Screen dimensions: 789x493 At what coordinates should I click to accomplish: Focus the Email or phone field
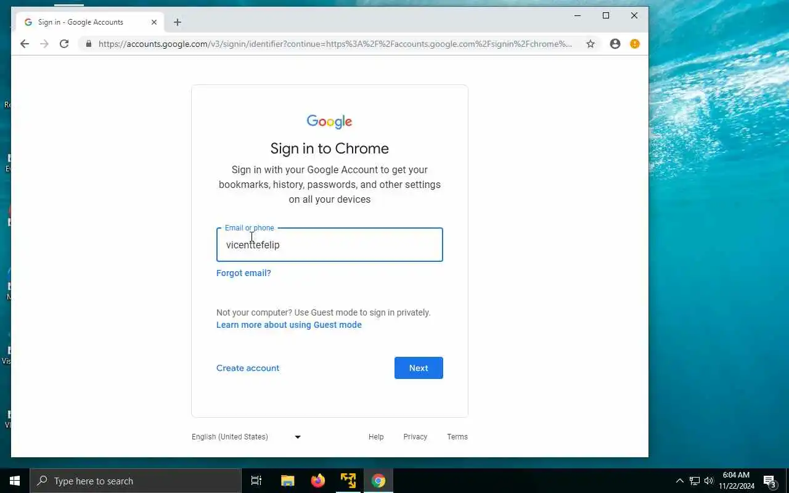coord(330,245)
